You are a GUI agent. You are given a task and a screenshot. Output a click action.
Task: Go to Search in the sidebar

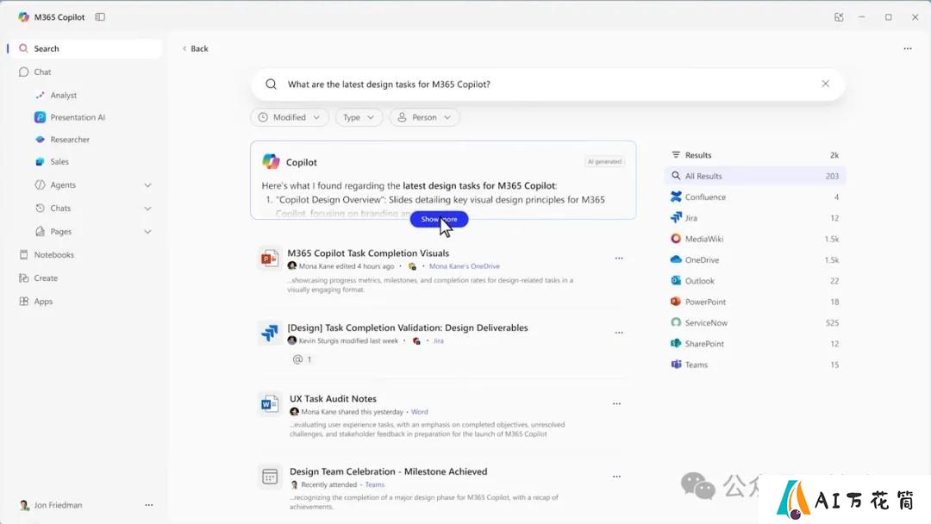tap(84, 48)
